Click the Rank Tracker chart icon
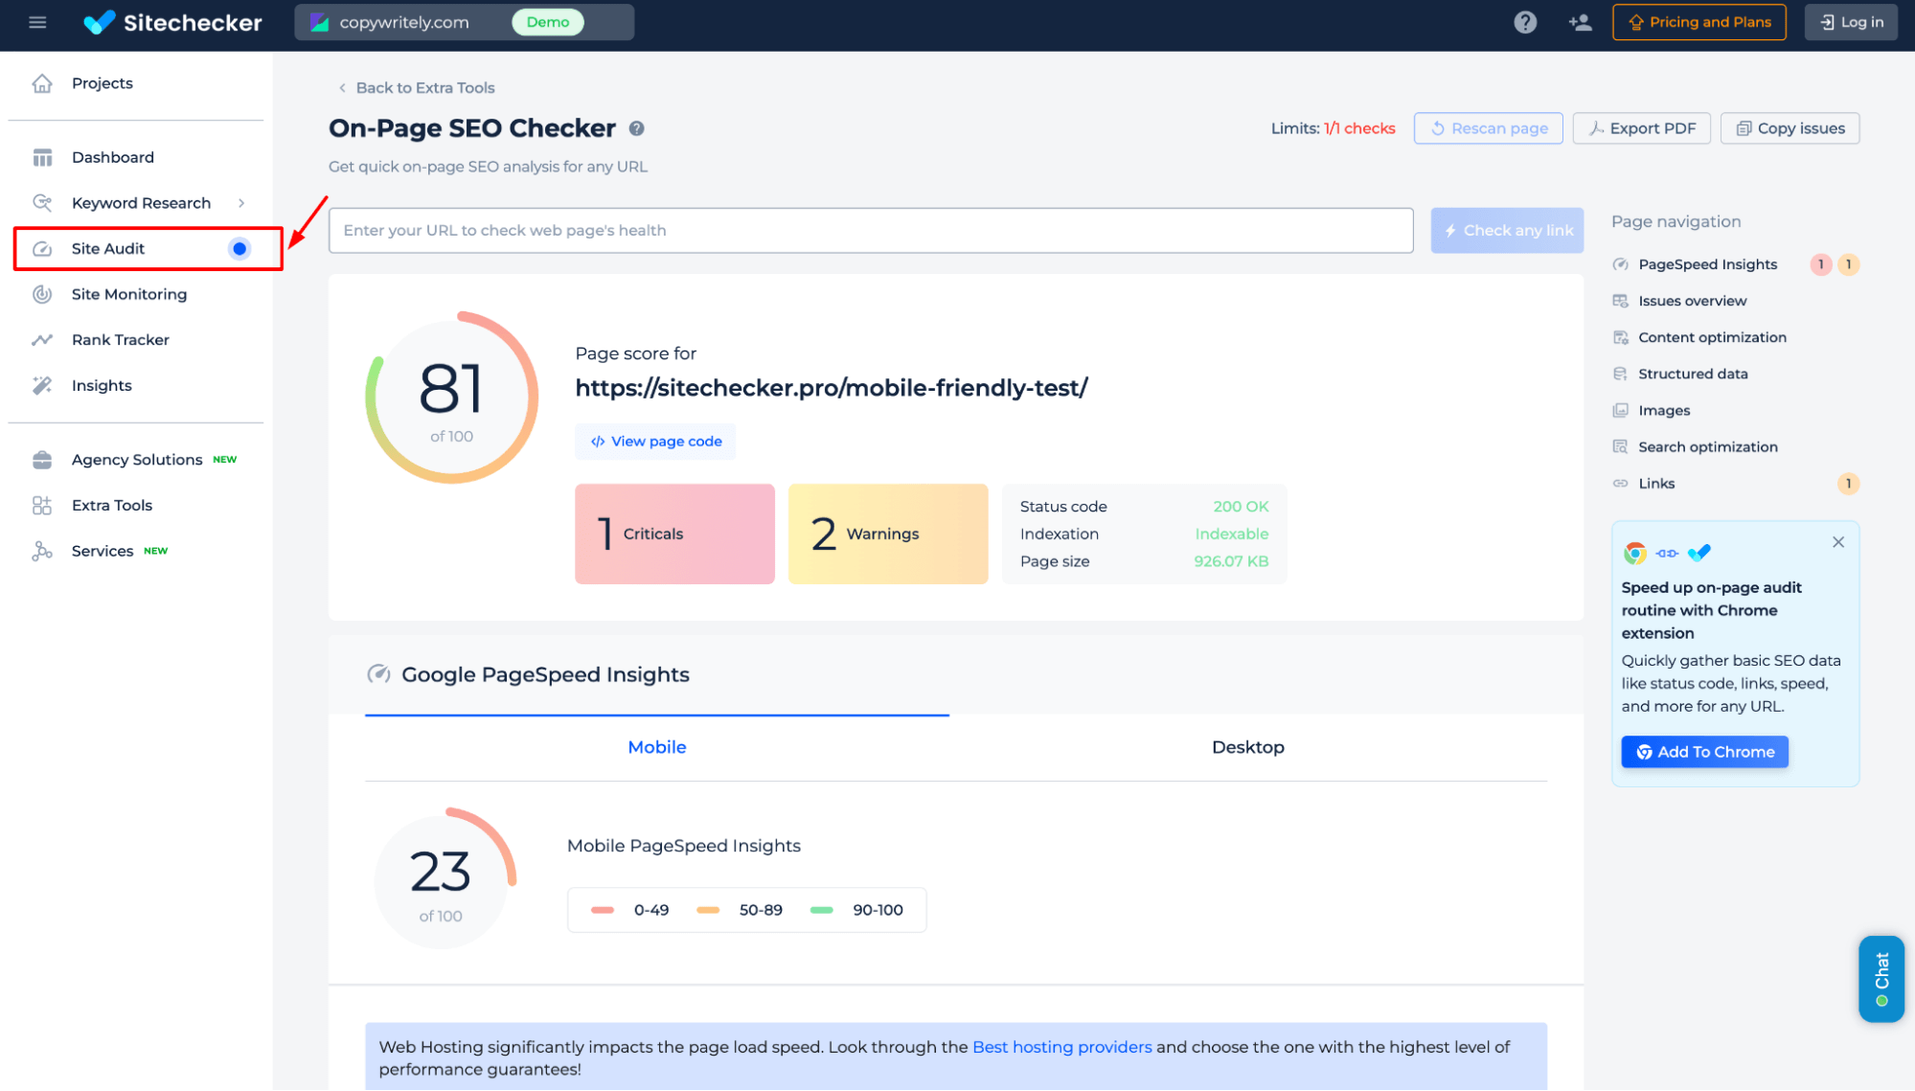Viewport: 1915px width, 1091px height. [42, 340]
